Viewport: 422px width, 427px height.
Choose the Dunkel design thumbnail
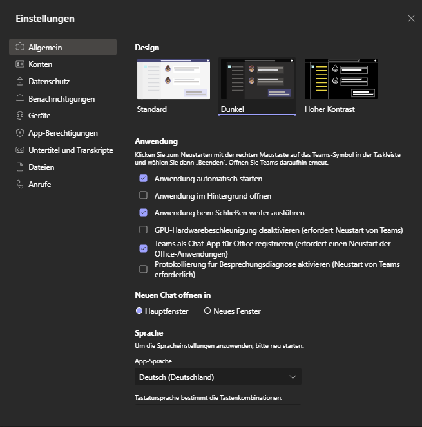pos(257,79)
